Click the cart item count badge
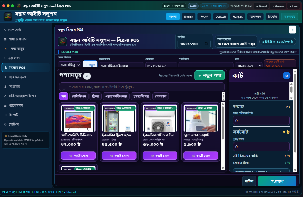Screen dimensions: 303x197 tap(286, 75)
